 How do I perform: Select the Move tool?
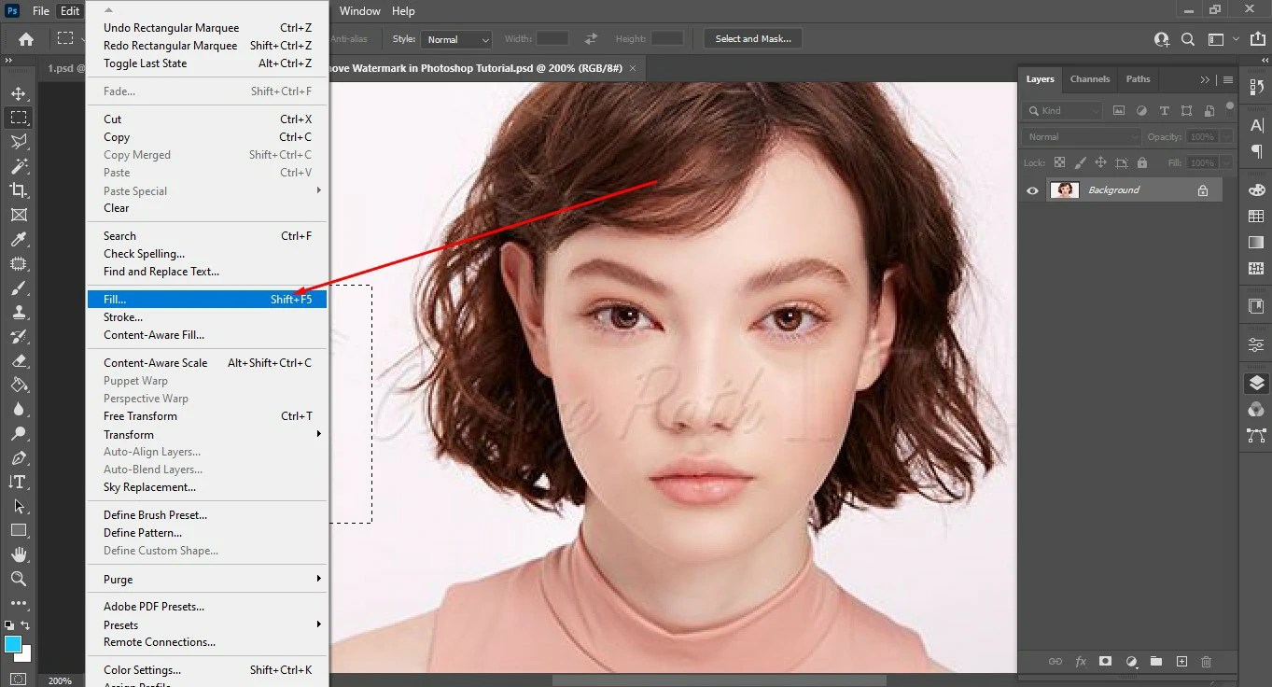tap(19, 92)
